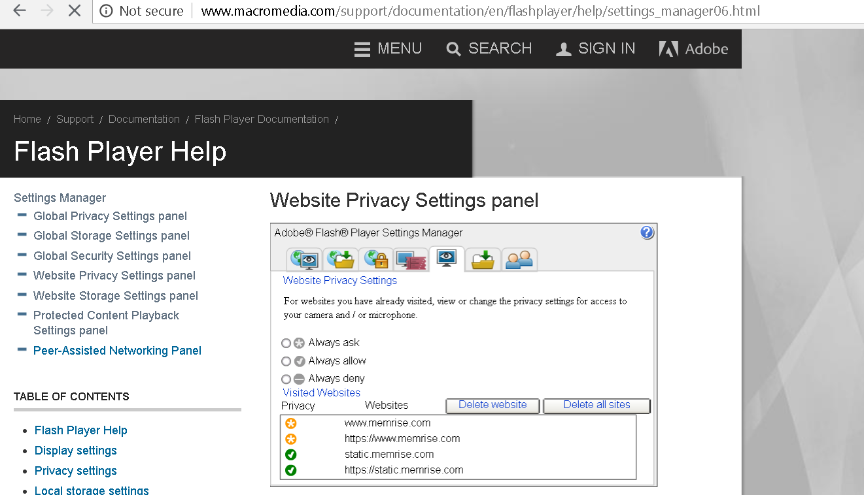Click the Flash Player Help page banner title
This screenshot has height=495, width=864.
click(x=120, y=152)
